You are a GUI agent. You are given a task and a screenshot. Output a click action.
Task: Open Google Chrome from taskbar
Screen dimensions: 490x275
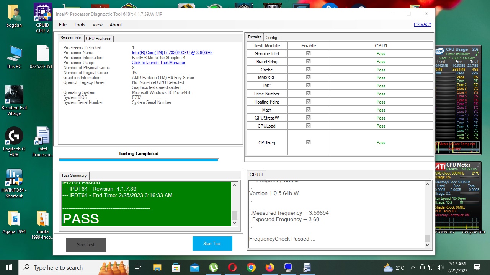[x=251, y=267]
